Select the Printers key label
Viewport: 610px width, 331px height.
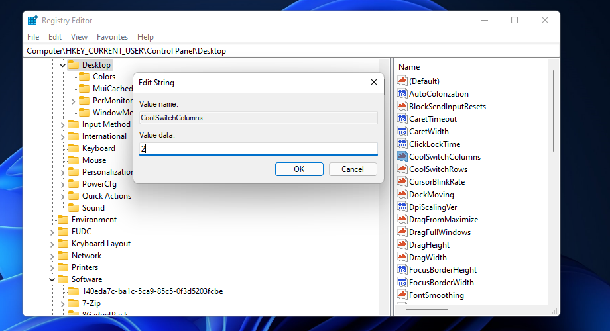[85, 267]
